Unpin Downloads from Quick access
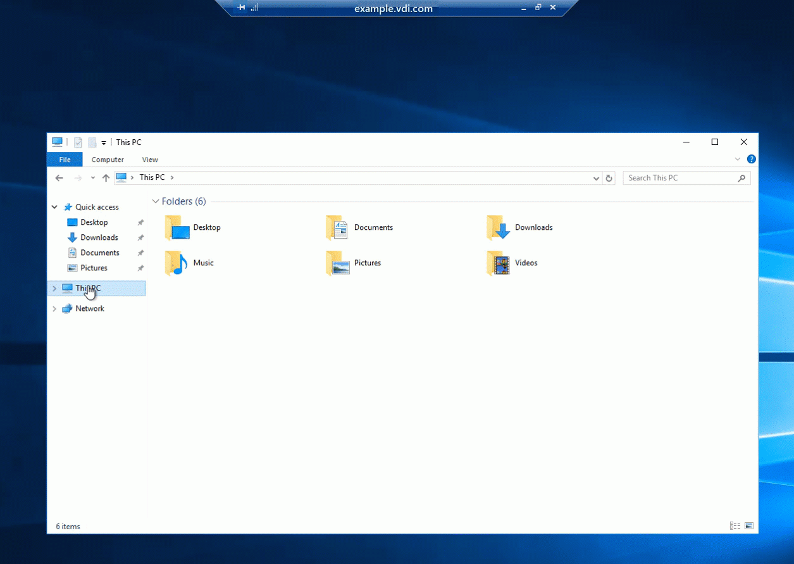794x564 pixels. [x=140, y=238]
